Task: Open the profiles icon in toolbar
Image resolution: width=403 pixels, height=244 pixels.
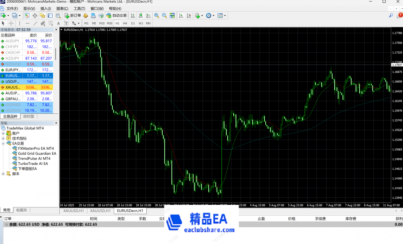Action: point(15,15)
